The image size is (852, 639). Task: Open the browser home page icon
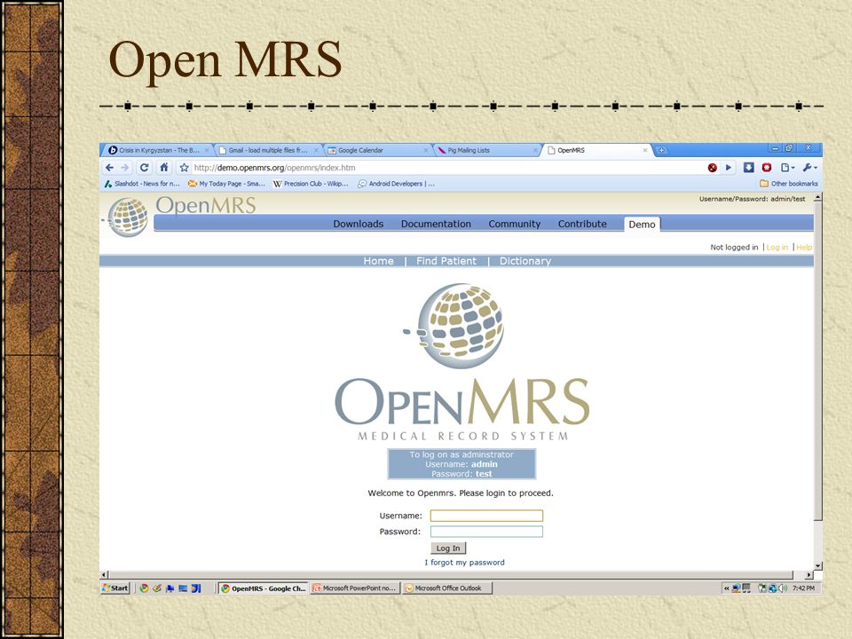pyautogui.click(x=163, y=168)
